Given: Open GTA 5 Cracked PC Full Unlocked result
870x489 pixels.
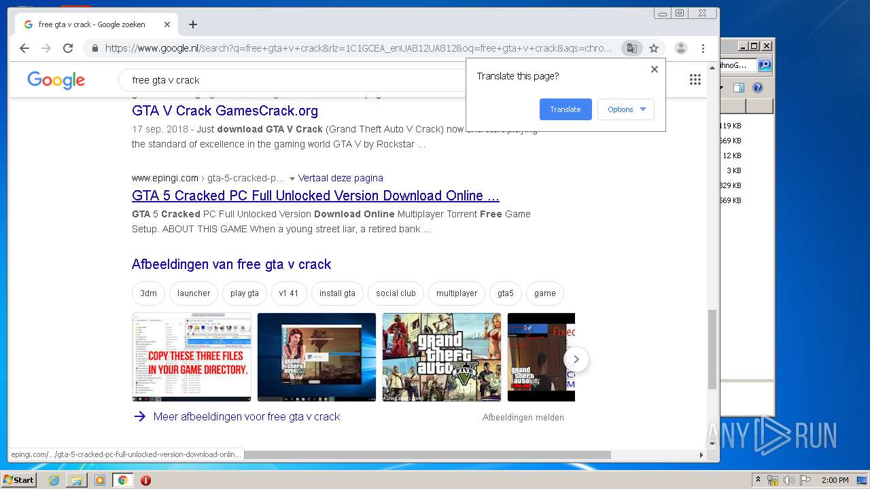Looking at the screenshot, I should coord(315,196).
